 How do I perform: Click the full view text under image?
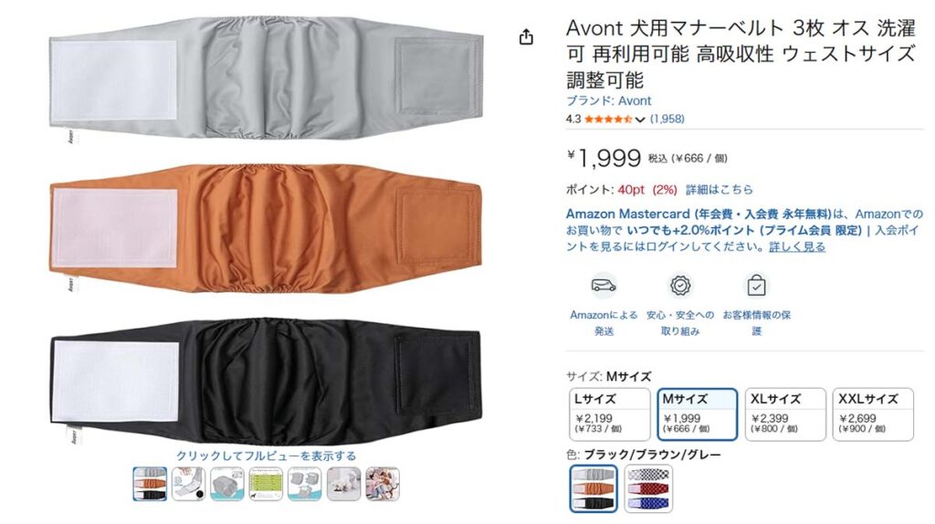click(x=266, y=456)
